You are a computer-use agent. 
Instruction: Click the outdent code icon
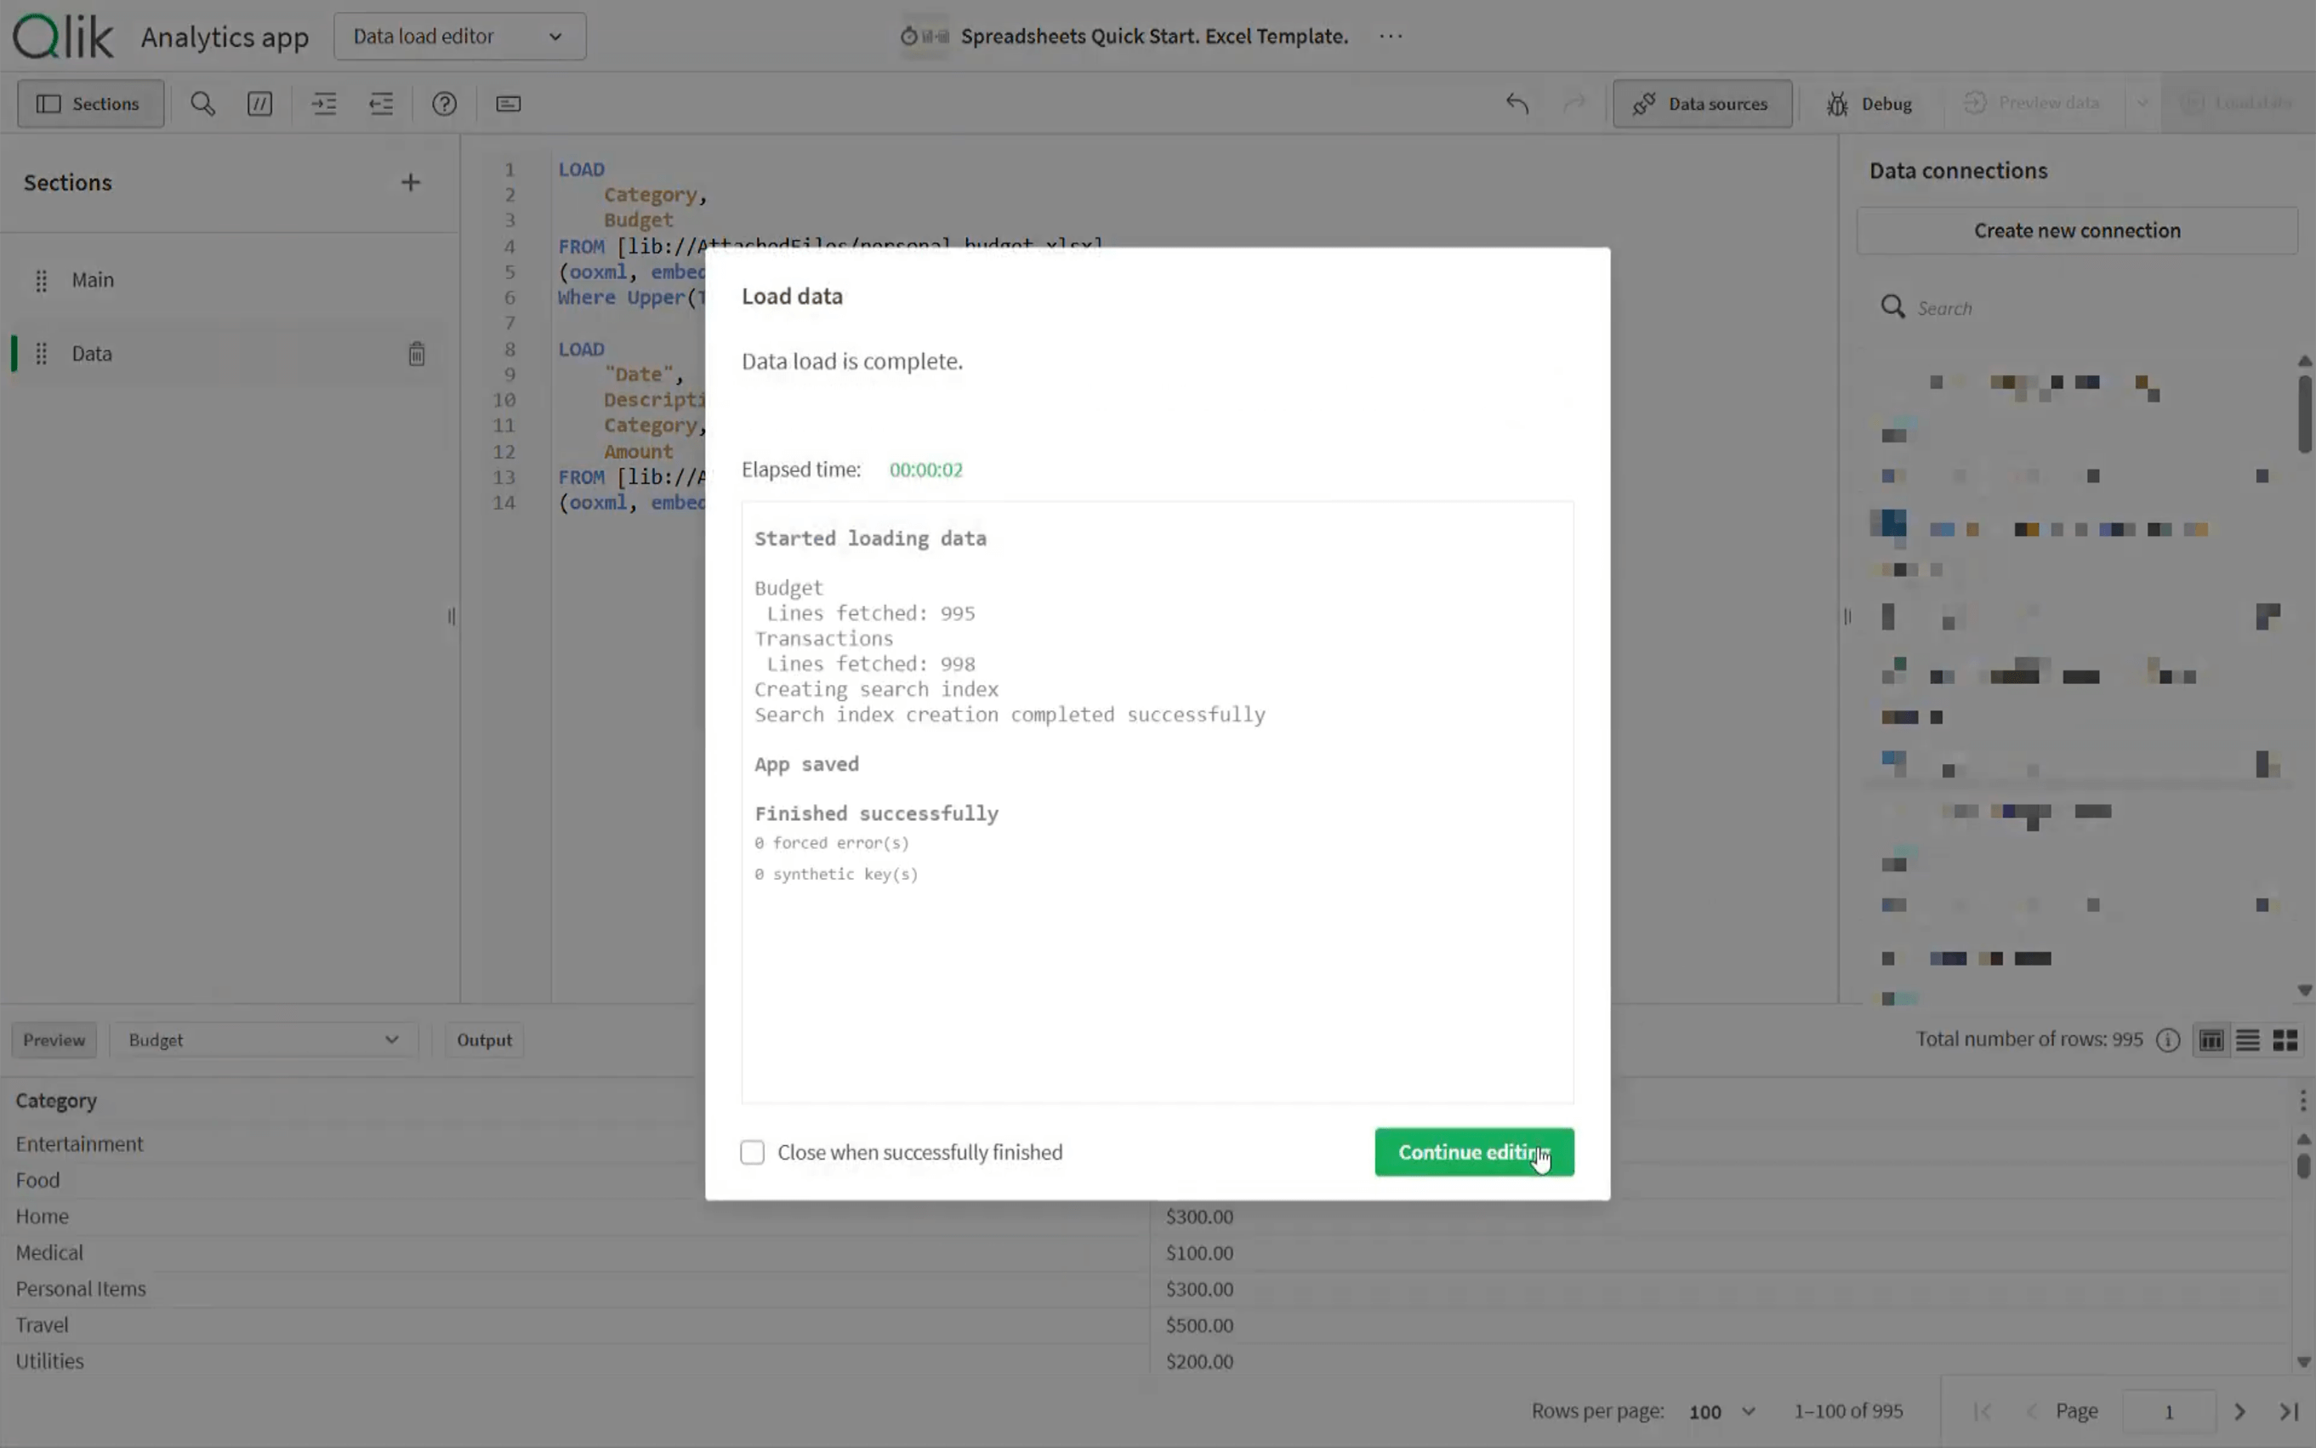click(381, 104)
